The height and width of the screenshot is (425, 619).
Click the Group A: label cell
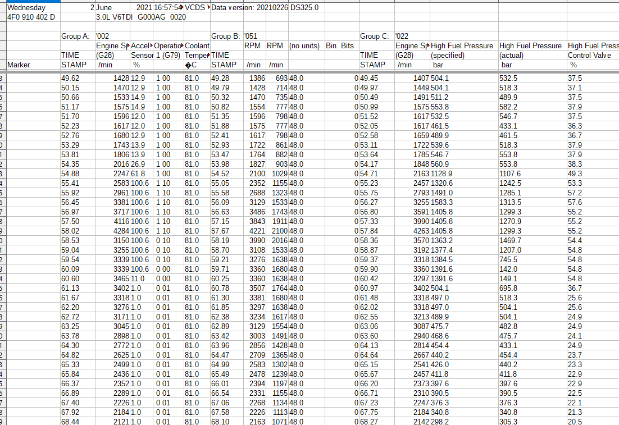(x=75, y=36)
